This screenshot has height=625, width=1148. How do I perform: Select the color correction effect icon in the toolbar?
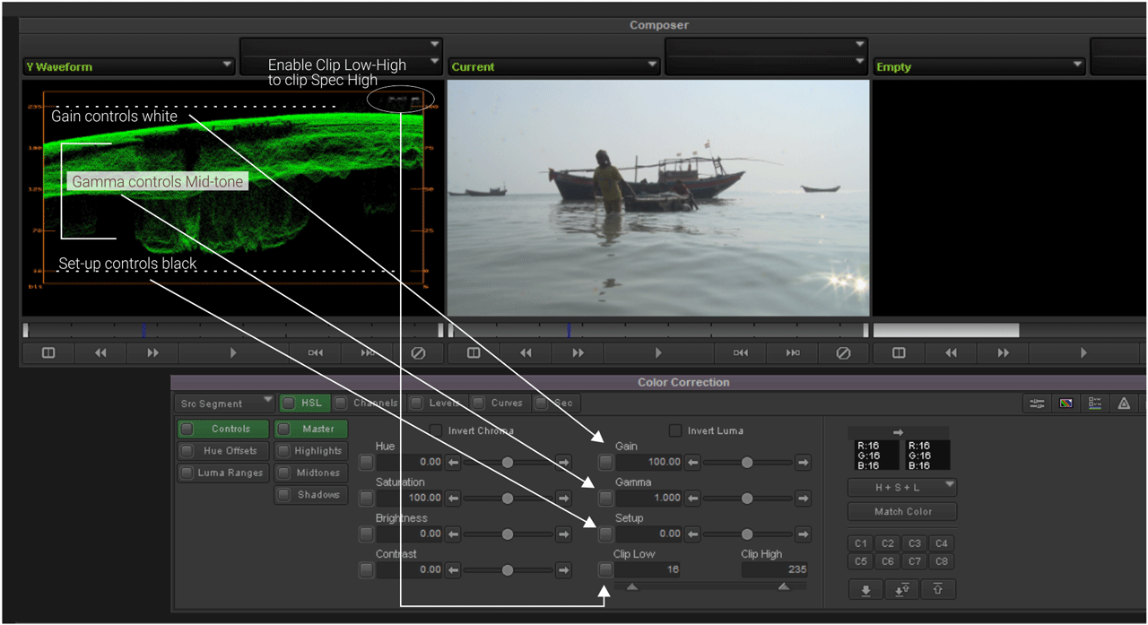click(1065, 404)
